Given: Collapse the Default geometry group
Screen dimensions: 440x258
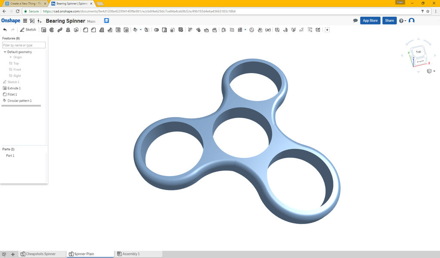Looking at the screenshot, I should [5, 52].
